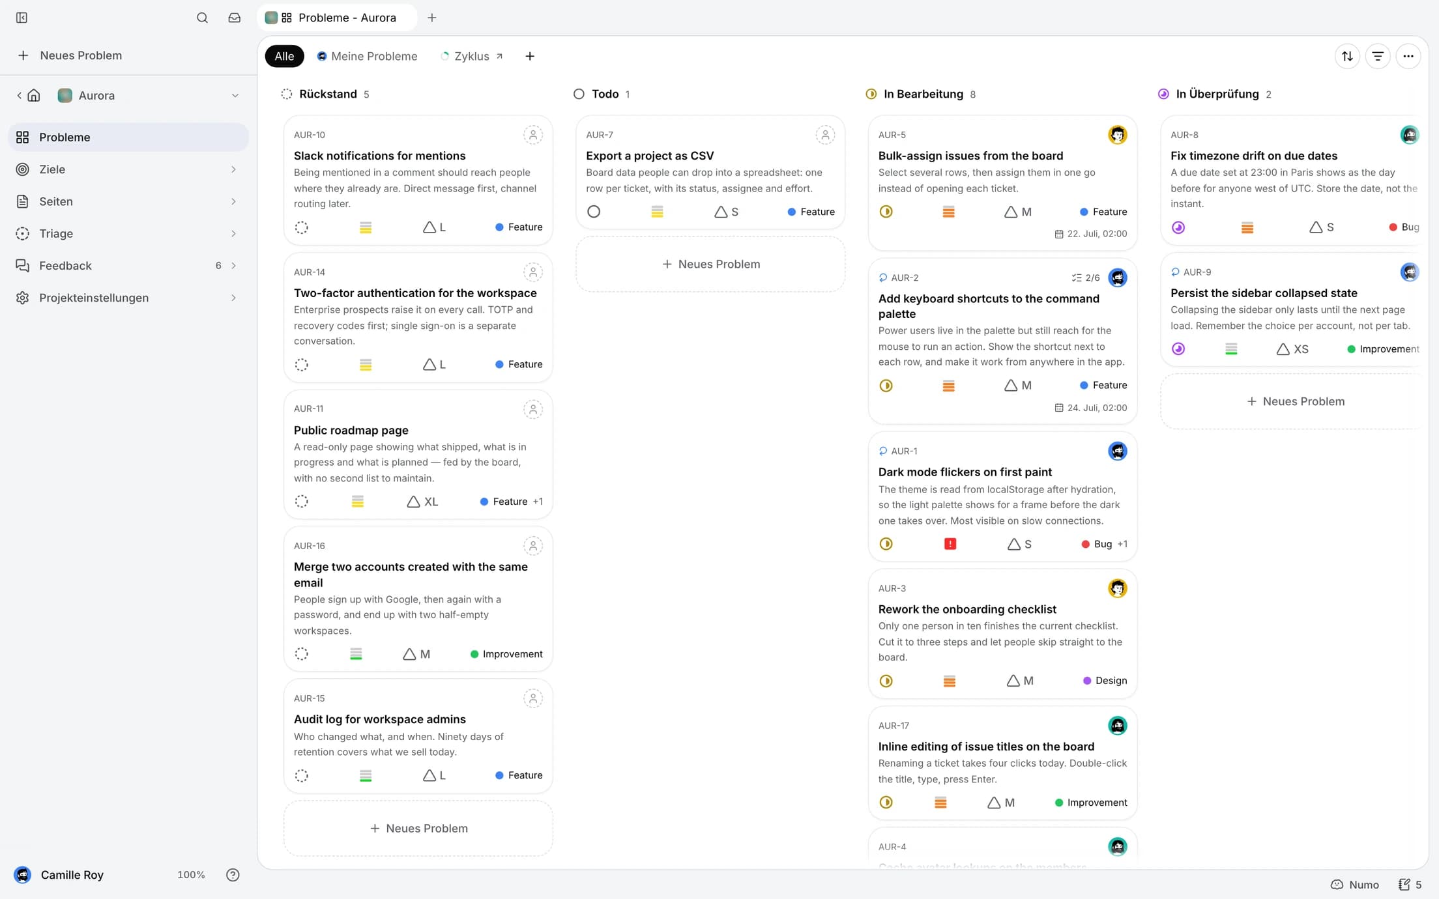Open the help question mark icon
Screen dimensions: 1439x899
(x=233, y=875)
